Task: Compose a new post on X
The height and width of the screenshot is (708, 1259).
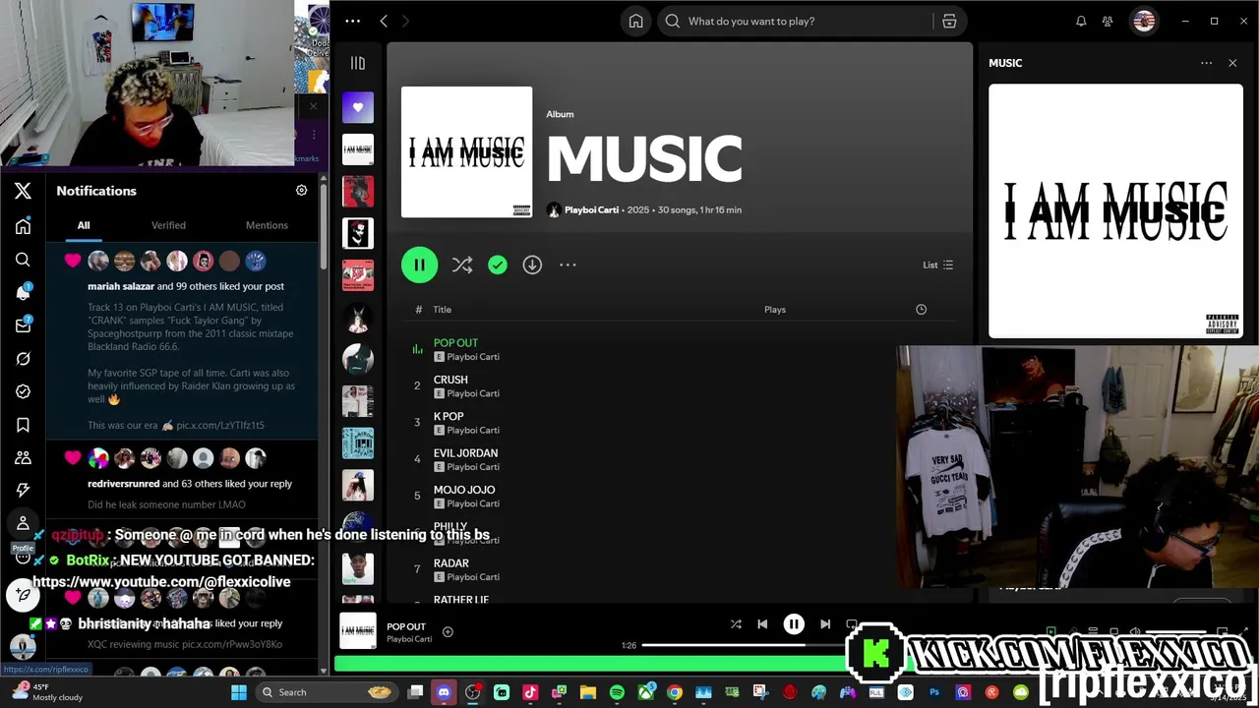Action: click(x=23, y=595)
